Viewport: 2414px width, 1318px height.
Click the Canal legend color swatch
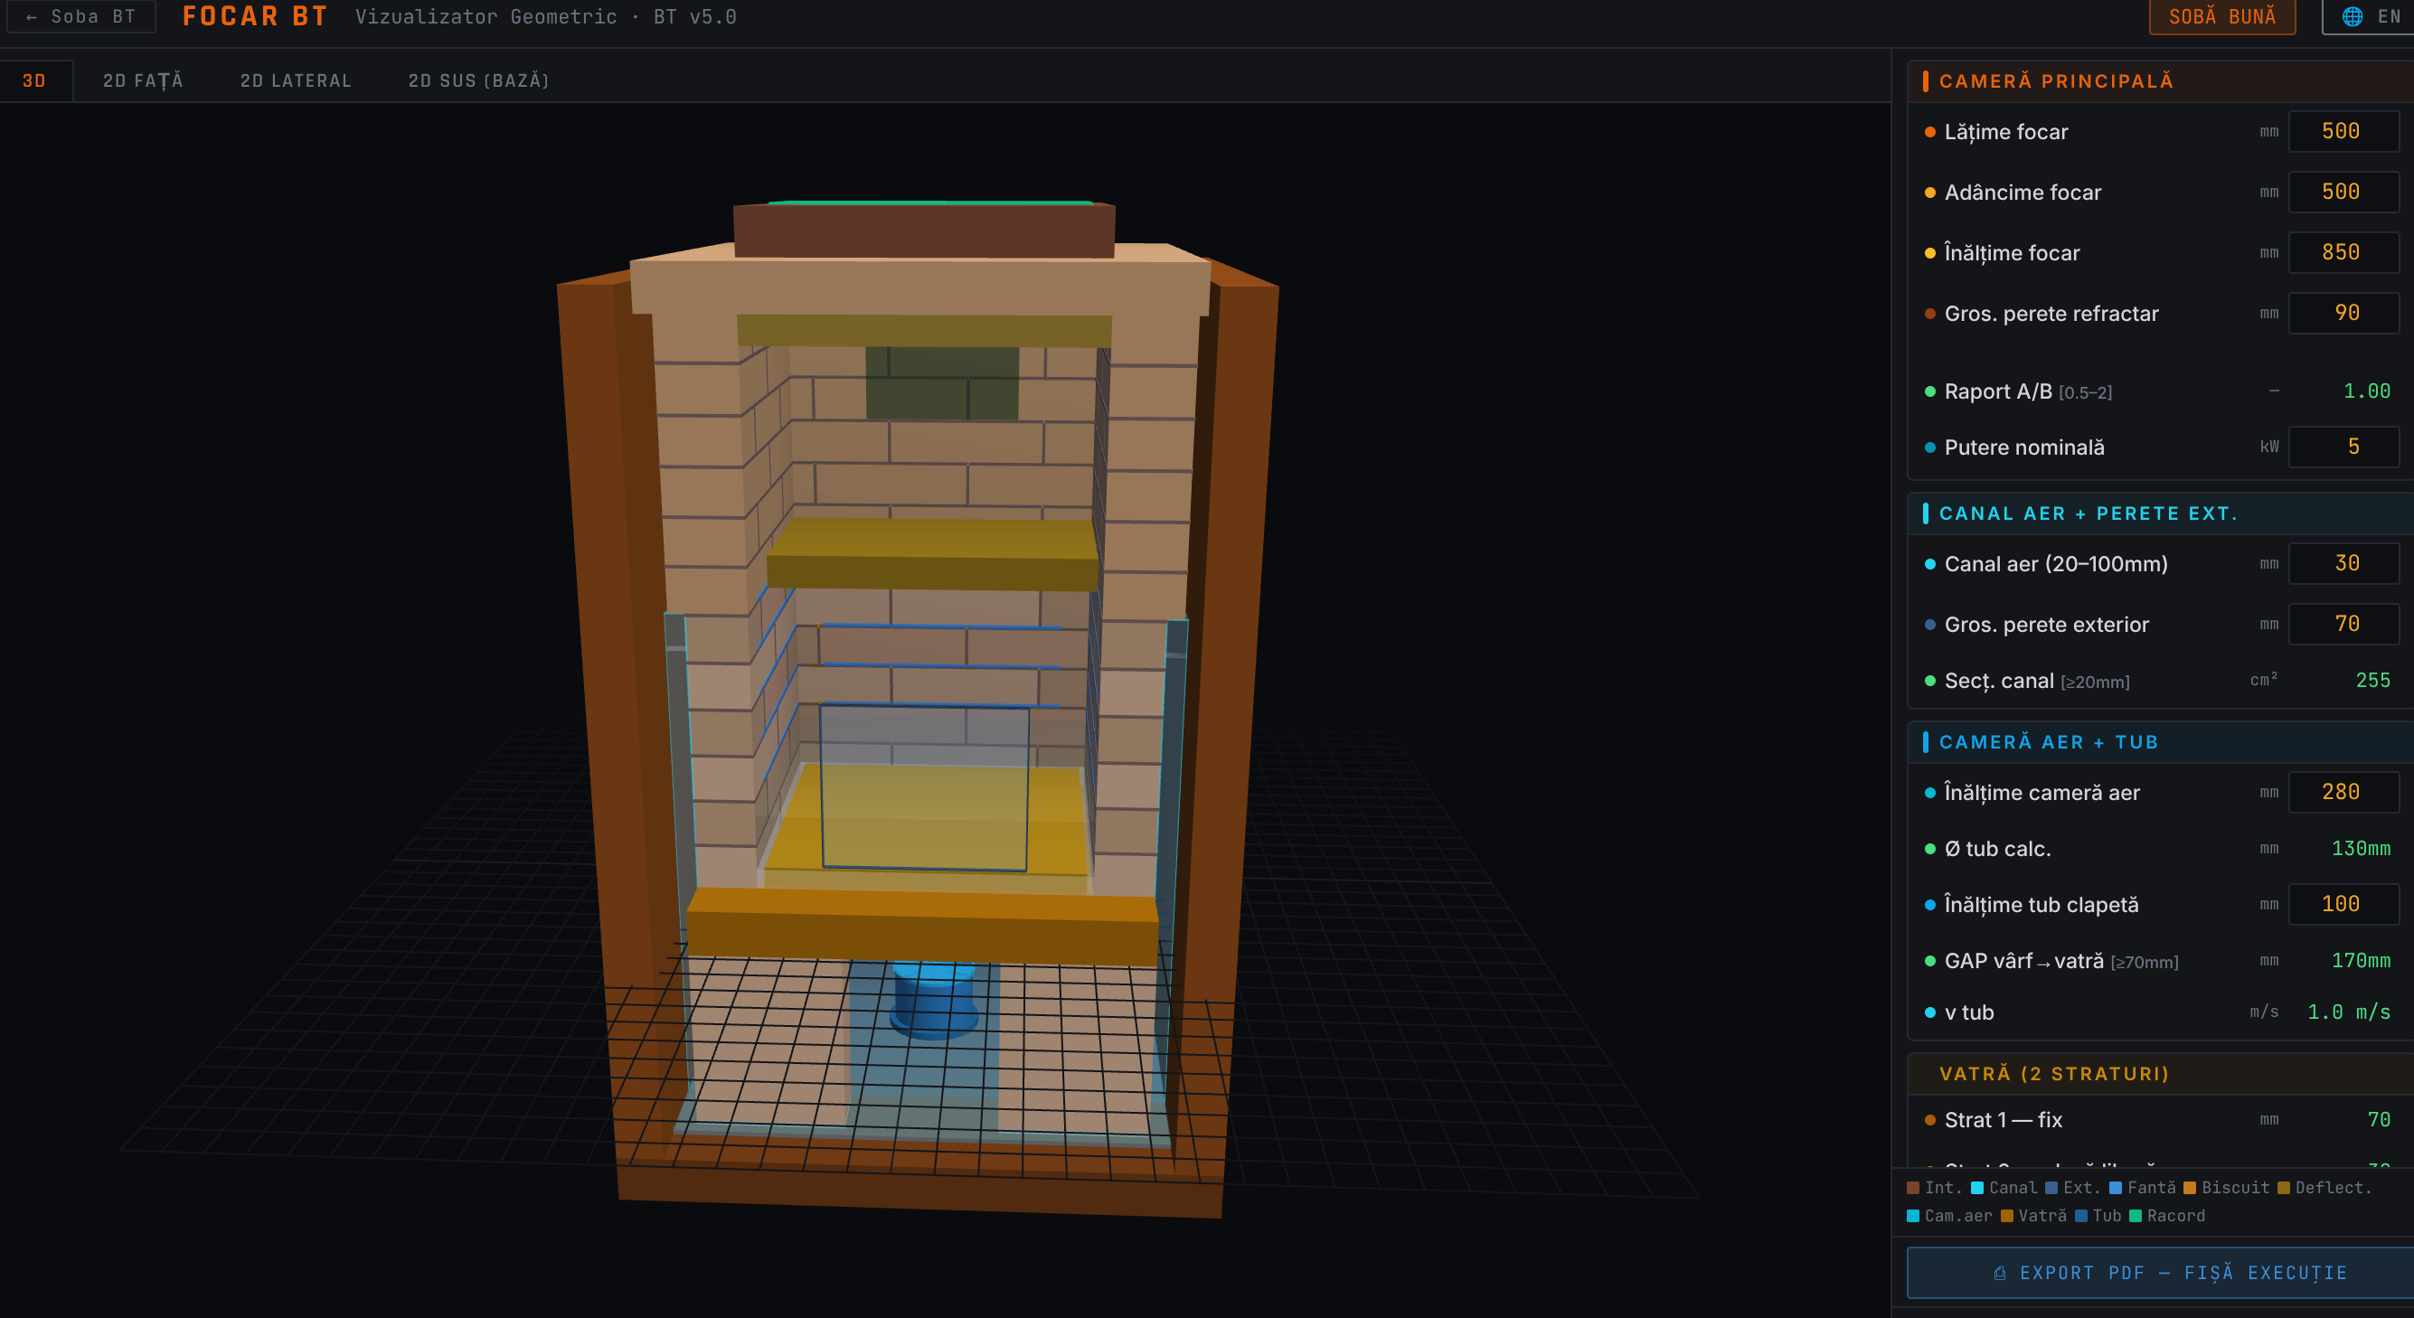tap(1977, 1188)
